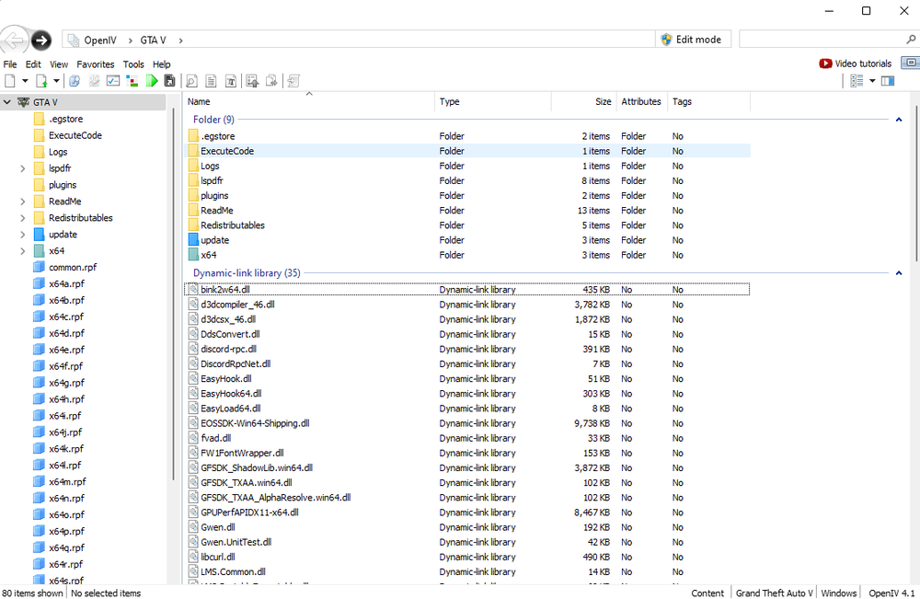Collapse the Dynamic-link library section
Image resolution: width=920 pixels, height=599 pixels.
pyautogui.click(x=898, y=272)
